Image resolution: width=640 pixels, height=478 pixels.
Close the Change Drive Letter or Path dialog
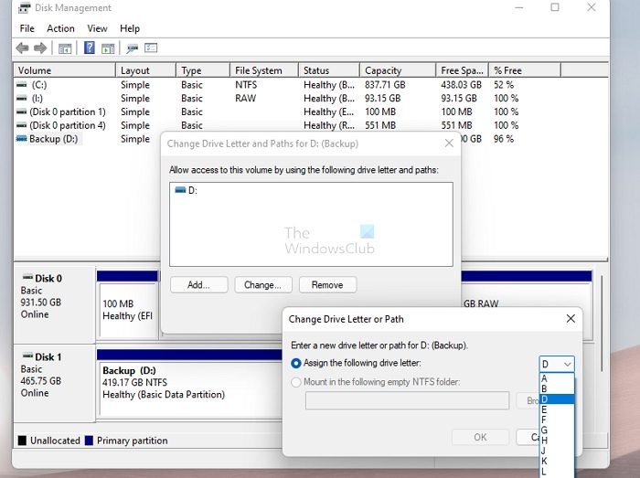(x=571, y=319)
